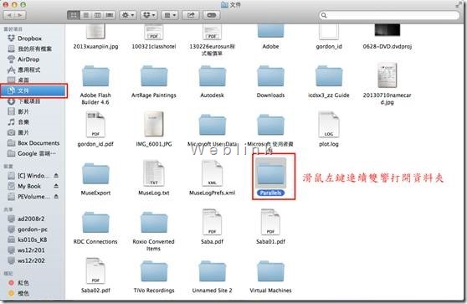Viewport: 467px width, 304px height.
Task: Open the Dropbox toolbar dropdown
Action: (149, 15)
